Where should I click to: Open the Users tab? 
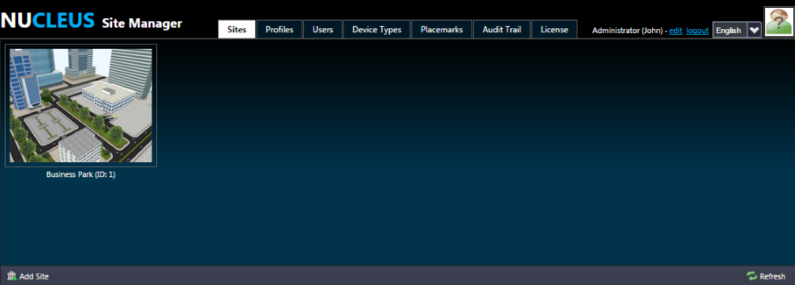[323, 29]
